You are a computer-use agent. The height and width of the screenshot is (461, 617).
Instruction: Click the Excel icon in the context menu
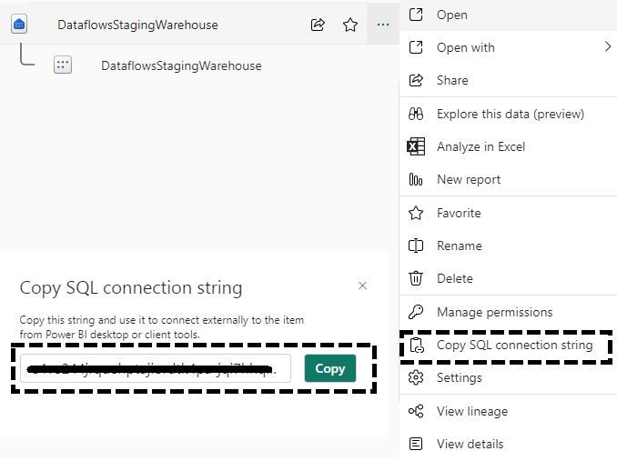416,146
